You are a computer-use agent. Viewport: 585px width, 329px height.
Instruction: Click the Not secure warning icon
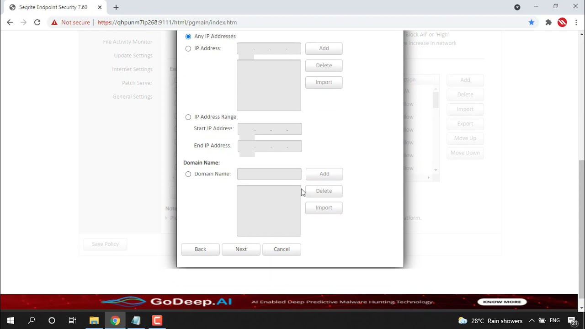click(54, 22)
